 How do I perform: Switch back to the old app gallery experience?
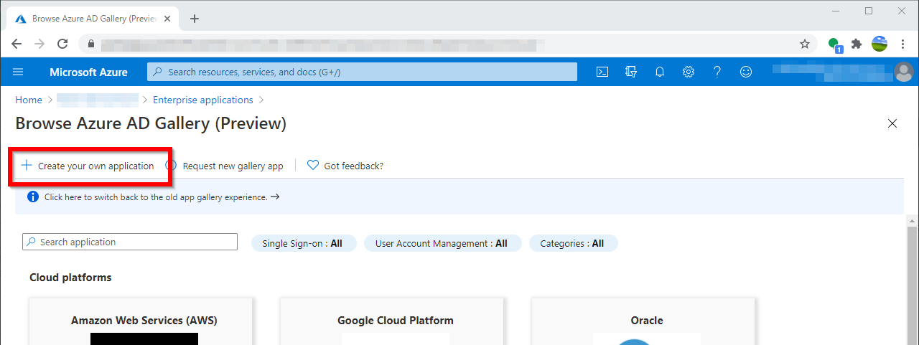point(162,197)
